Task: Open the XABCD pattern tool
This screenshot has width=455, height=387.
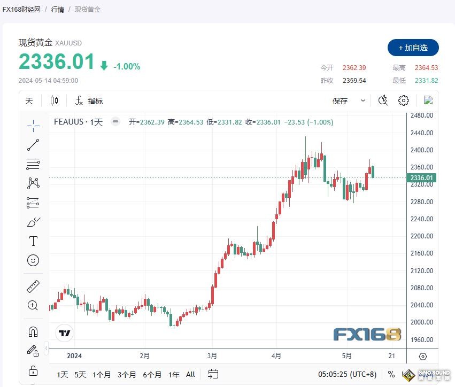Action: [x=33, y=182]
